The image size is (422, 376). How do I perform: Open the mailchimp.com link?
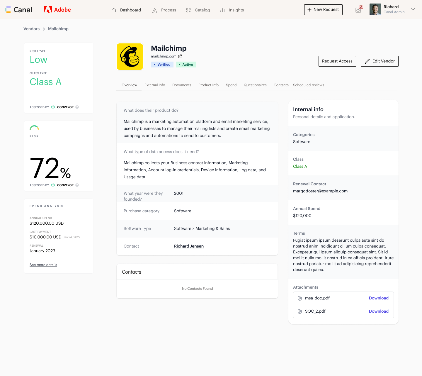164,56
